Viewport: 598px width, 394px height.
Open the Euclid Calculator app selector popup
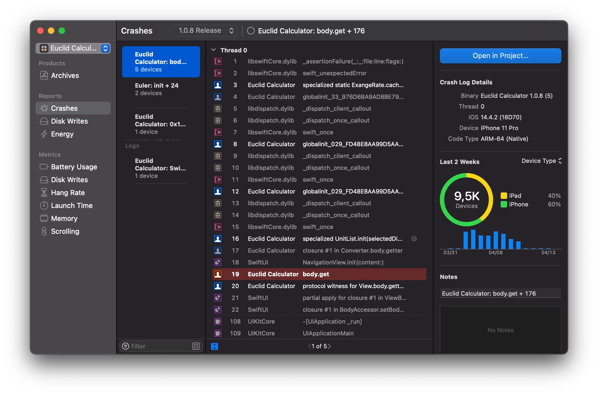tap(73, 48)
